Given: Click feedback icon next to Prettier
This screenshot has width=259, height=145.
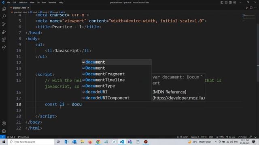Looking at the screenshot, I should pos(251,137).
